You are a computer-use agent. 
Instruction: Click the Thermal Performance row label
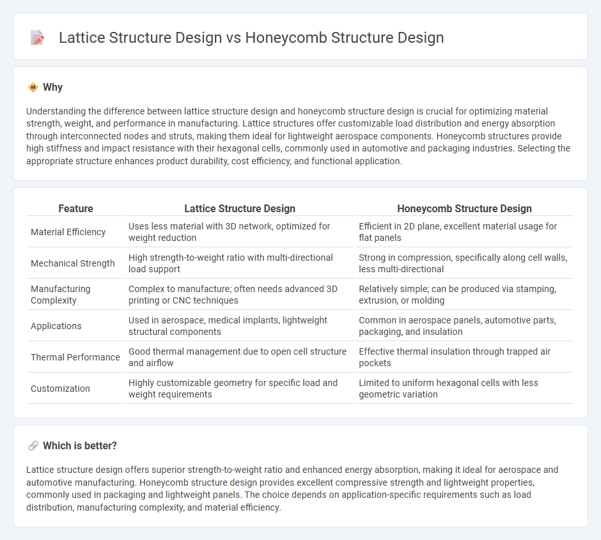[76, 357]
